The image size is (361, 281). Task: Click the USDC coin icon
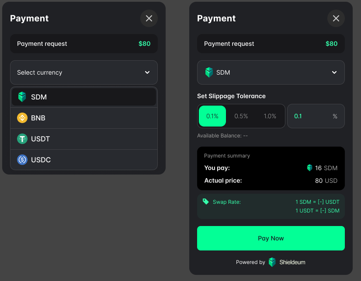tap(22, 160)
